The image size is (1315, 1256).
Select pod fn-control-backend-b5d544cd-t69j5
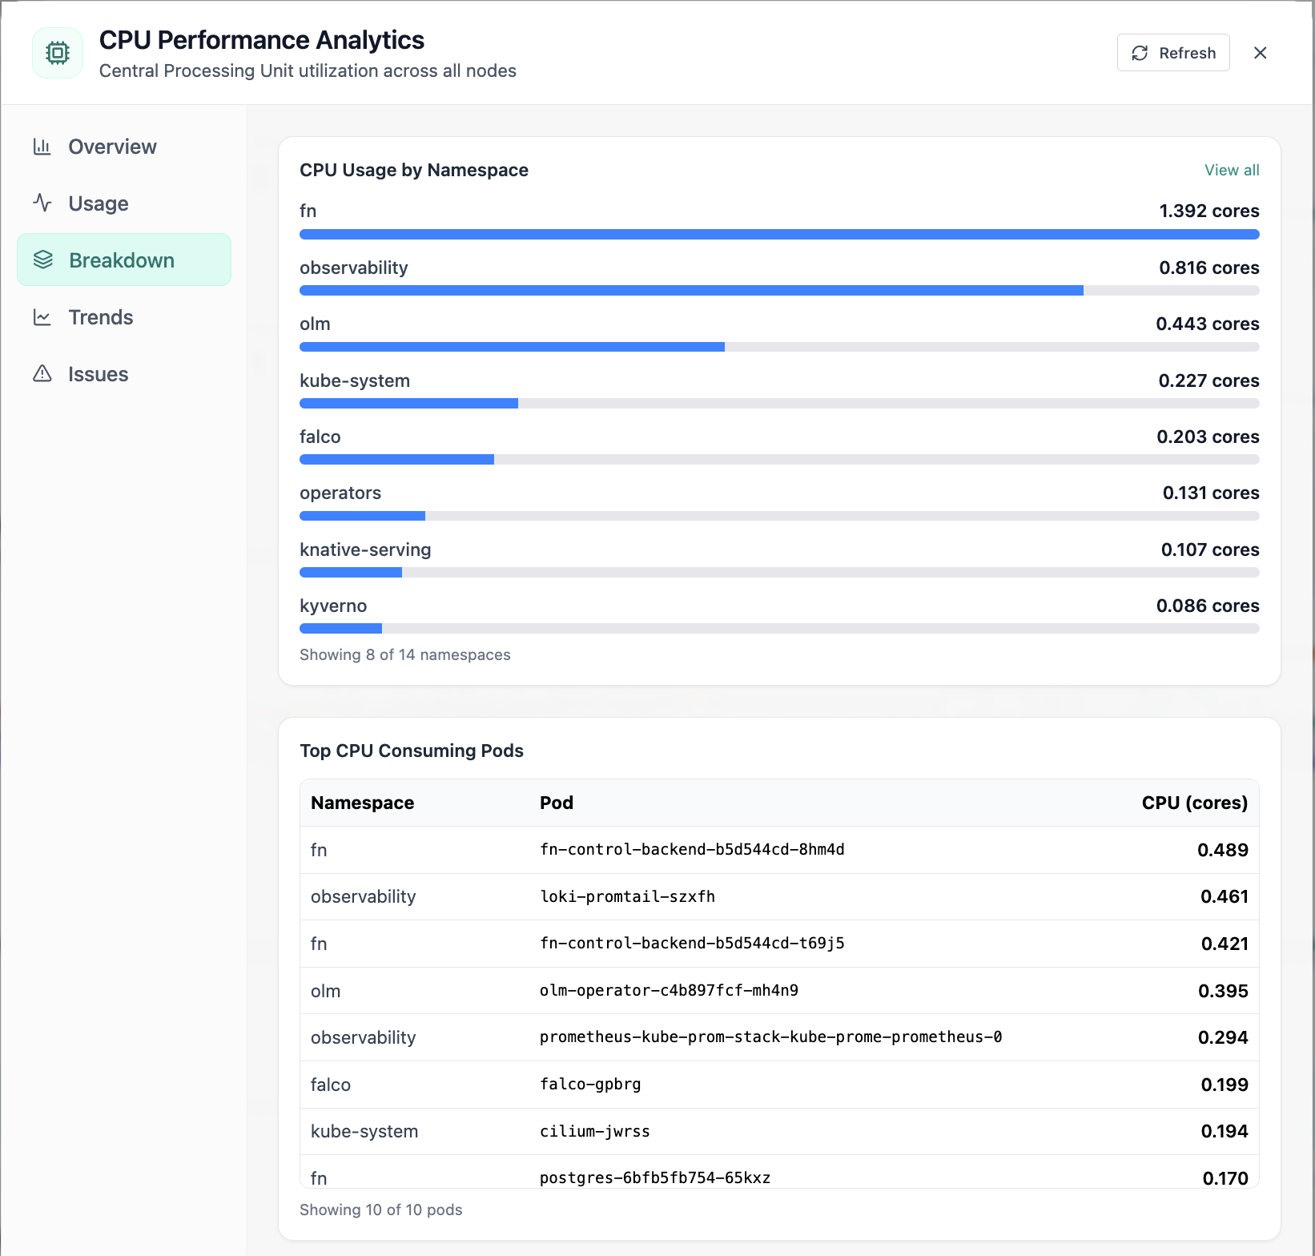coord(692,943)
